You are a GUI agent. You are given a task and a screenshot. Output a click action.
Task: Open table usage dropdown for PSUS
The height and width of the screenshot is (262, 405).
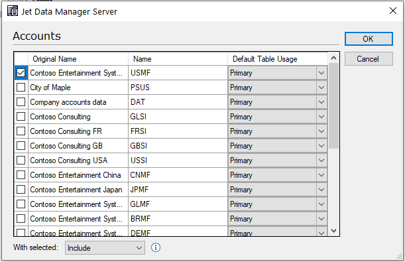pos(321,88)
